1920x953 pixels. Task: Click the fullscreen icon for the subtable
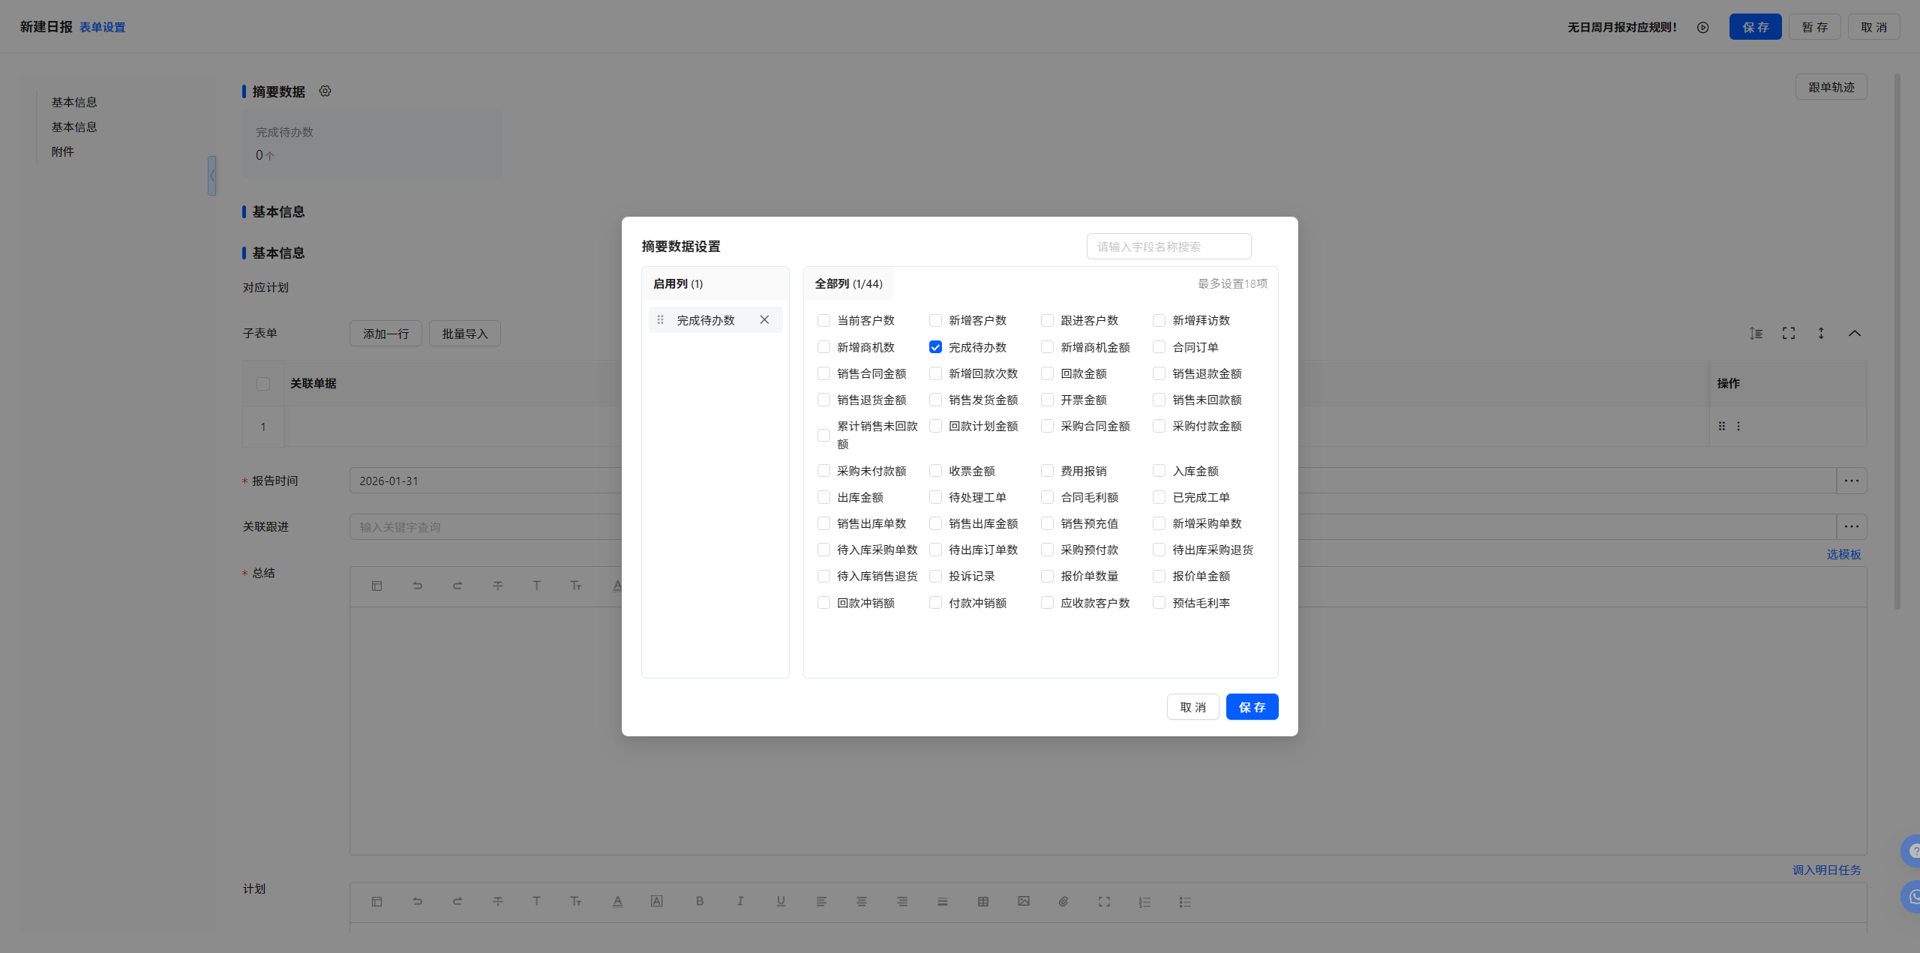click(x=1789, y=333)
